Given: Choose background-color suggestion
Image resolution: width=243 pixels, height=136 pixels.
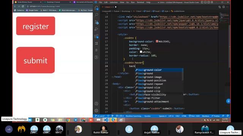Looking at the screenshot, I should [159, 70].
